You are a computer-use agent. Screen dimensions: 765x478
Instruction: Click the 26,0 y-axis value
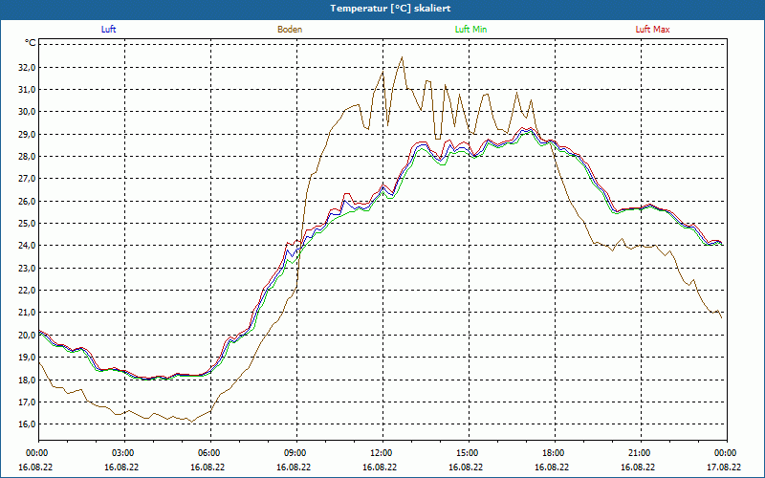pos(27,201)
